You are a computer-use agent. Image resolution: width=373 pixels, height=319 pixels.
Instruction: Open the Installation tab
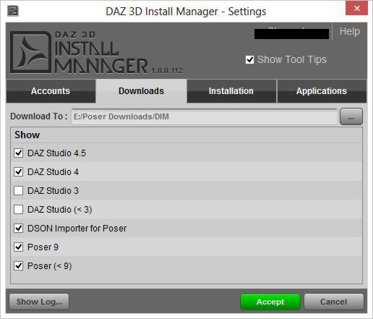pos(231,91)
